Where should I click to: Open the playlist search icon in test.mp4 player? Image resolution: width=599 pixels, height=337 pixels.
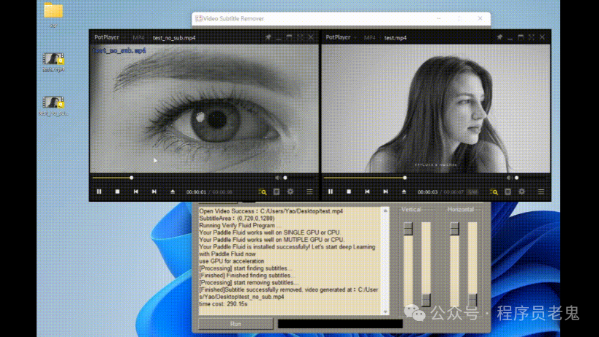[x=494, y=192]
